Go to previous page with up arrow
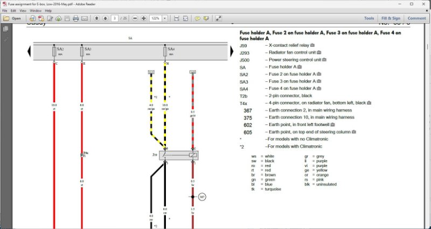The height and width of the screenshot is (229, 431). (x=96, y=18)
